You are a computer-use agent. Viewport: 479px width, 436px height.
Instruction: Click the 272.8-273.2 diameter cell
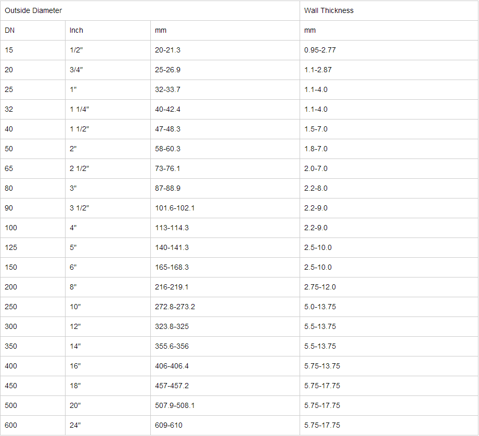[175, 307]
